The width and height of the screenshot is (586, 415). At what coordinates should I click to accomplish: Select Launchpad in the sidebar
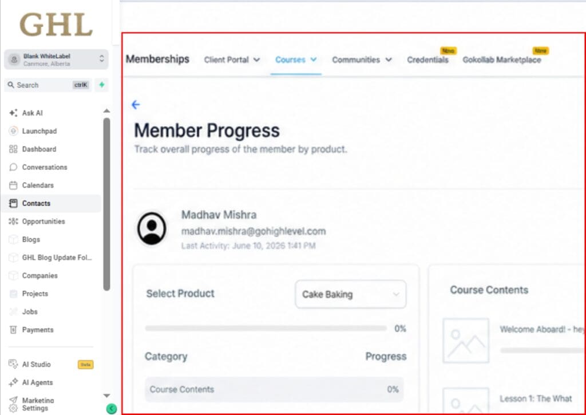pos(39,131)
